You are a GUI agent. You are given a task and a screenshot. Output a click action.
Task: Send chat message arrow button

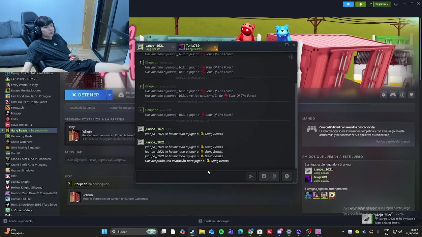pos(251,176)
